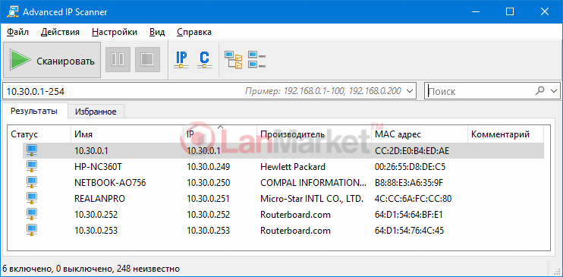Click the computer icon for 10.30.0.253 row
This screenshot has width=563, height=277.
point(32,230)
